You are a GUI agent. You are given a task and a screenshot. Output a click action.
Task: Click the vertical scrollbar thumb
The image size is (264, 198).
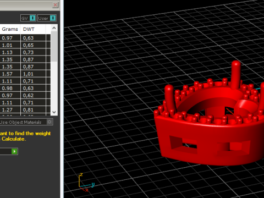(54, 47)
